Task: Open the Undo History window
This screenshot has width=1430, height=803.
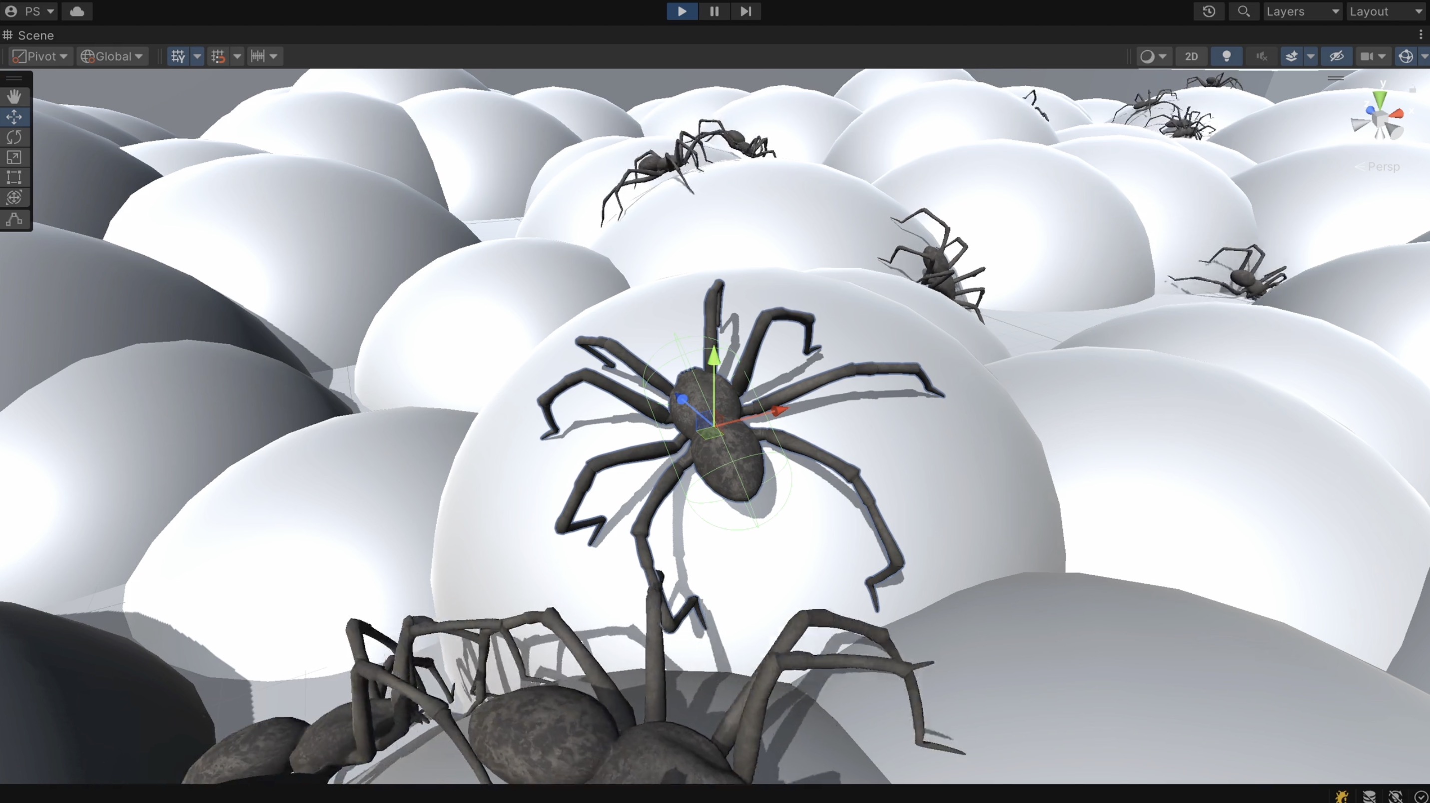Action: click(1209, 11)
